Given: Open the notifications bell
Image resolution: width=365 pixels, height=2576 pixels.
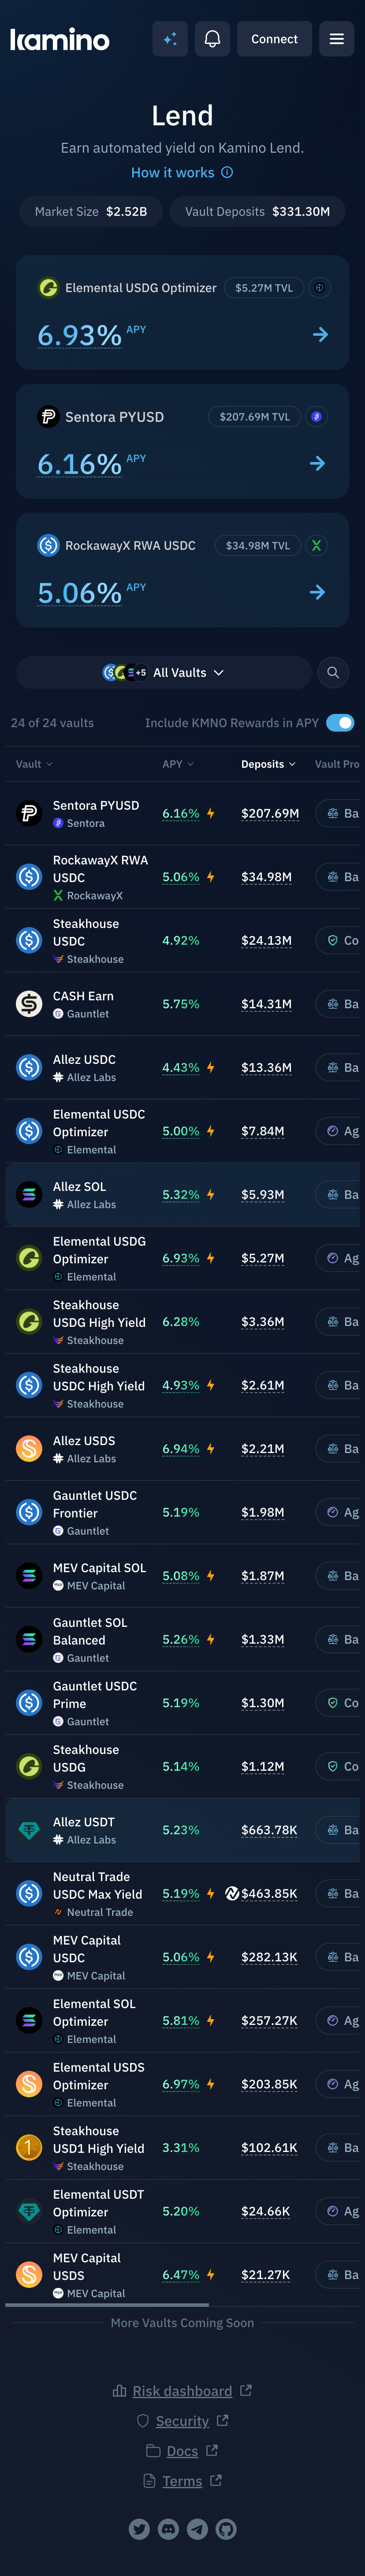Looking at the screenshot, I should [212, 39].
